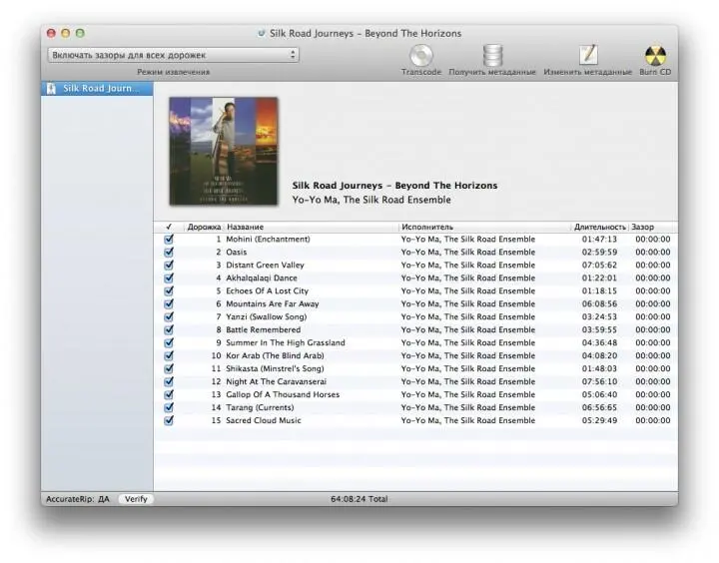
Task: Select Summer In The High Grassland title
Action: [286, 342]
